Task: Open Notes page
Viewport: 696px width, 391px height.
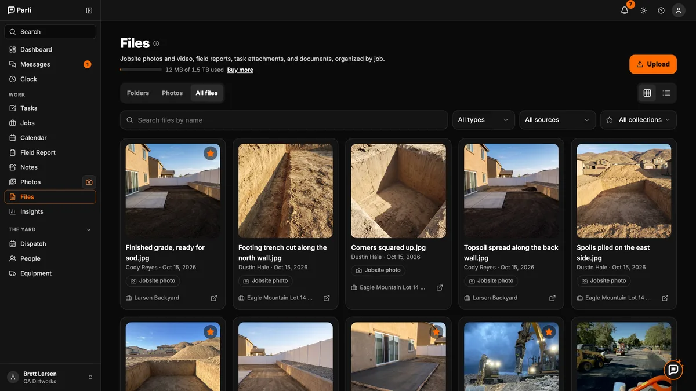Action: click(x=50, y=167)
